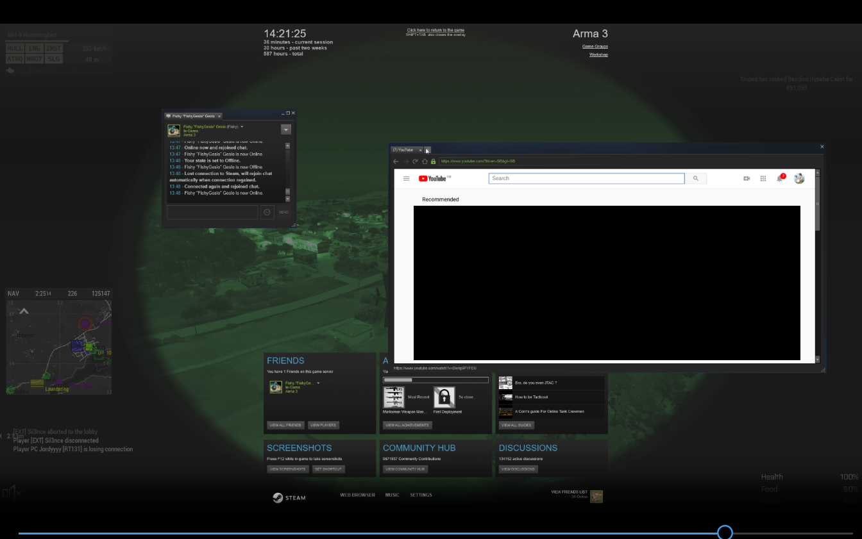The height and width of the screenshot is (539, 862).
Task: Click the DISCUSSIONS heading
Action: tap(528, 448)
